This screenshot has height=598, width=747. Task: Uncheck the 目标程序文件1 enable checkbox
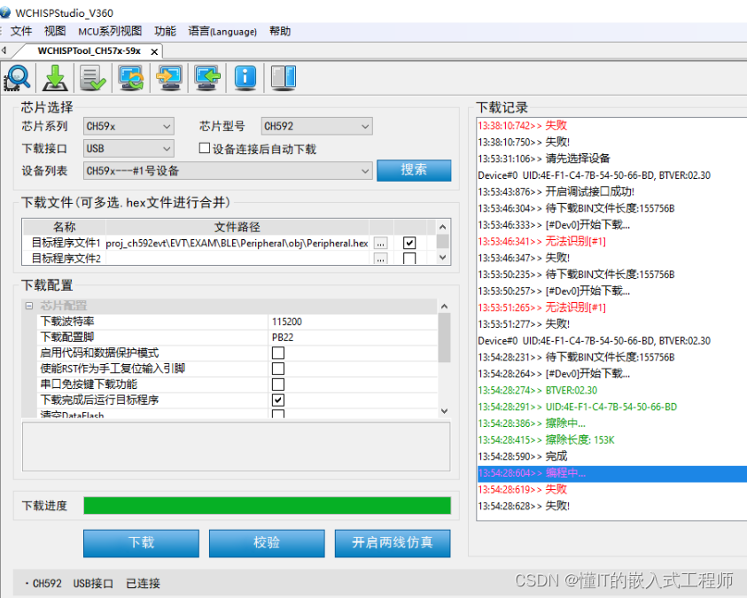tap(409, 243)
